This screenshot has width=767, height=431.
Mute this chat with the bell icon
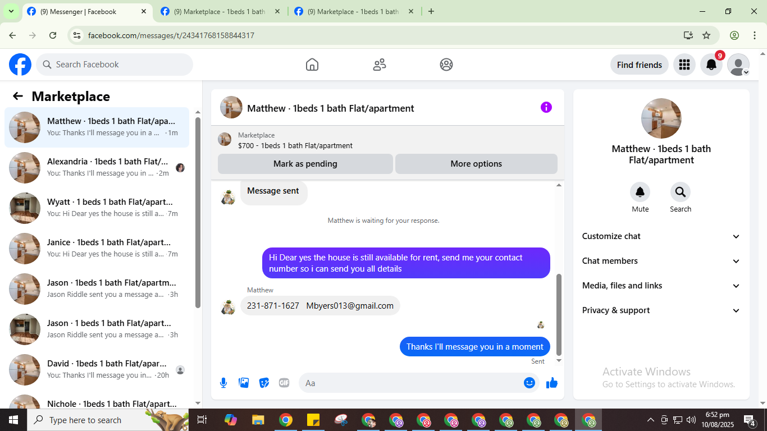(x=640, y=192)
